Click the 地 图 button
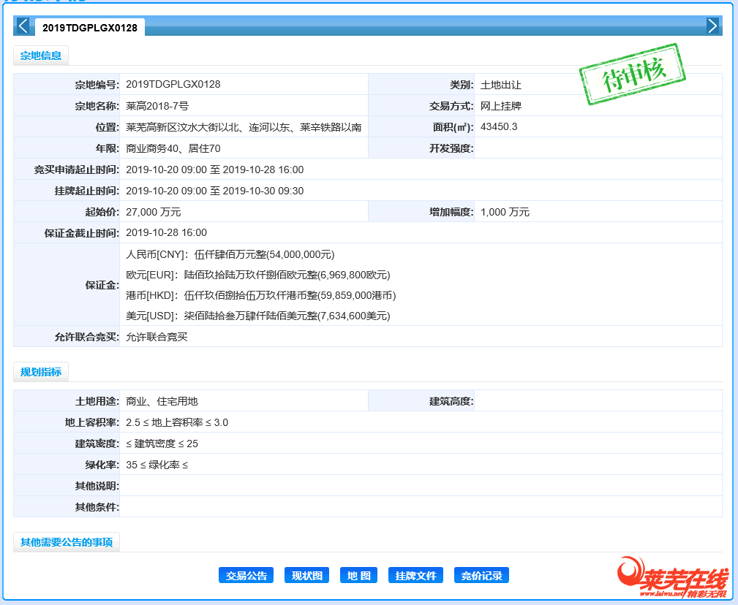Viewport: 738px width, 605px height. (358, 575)
